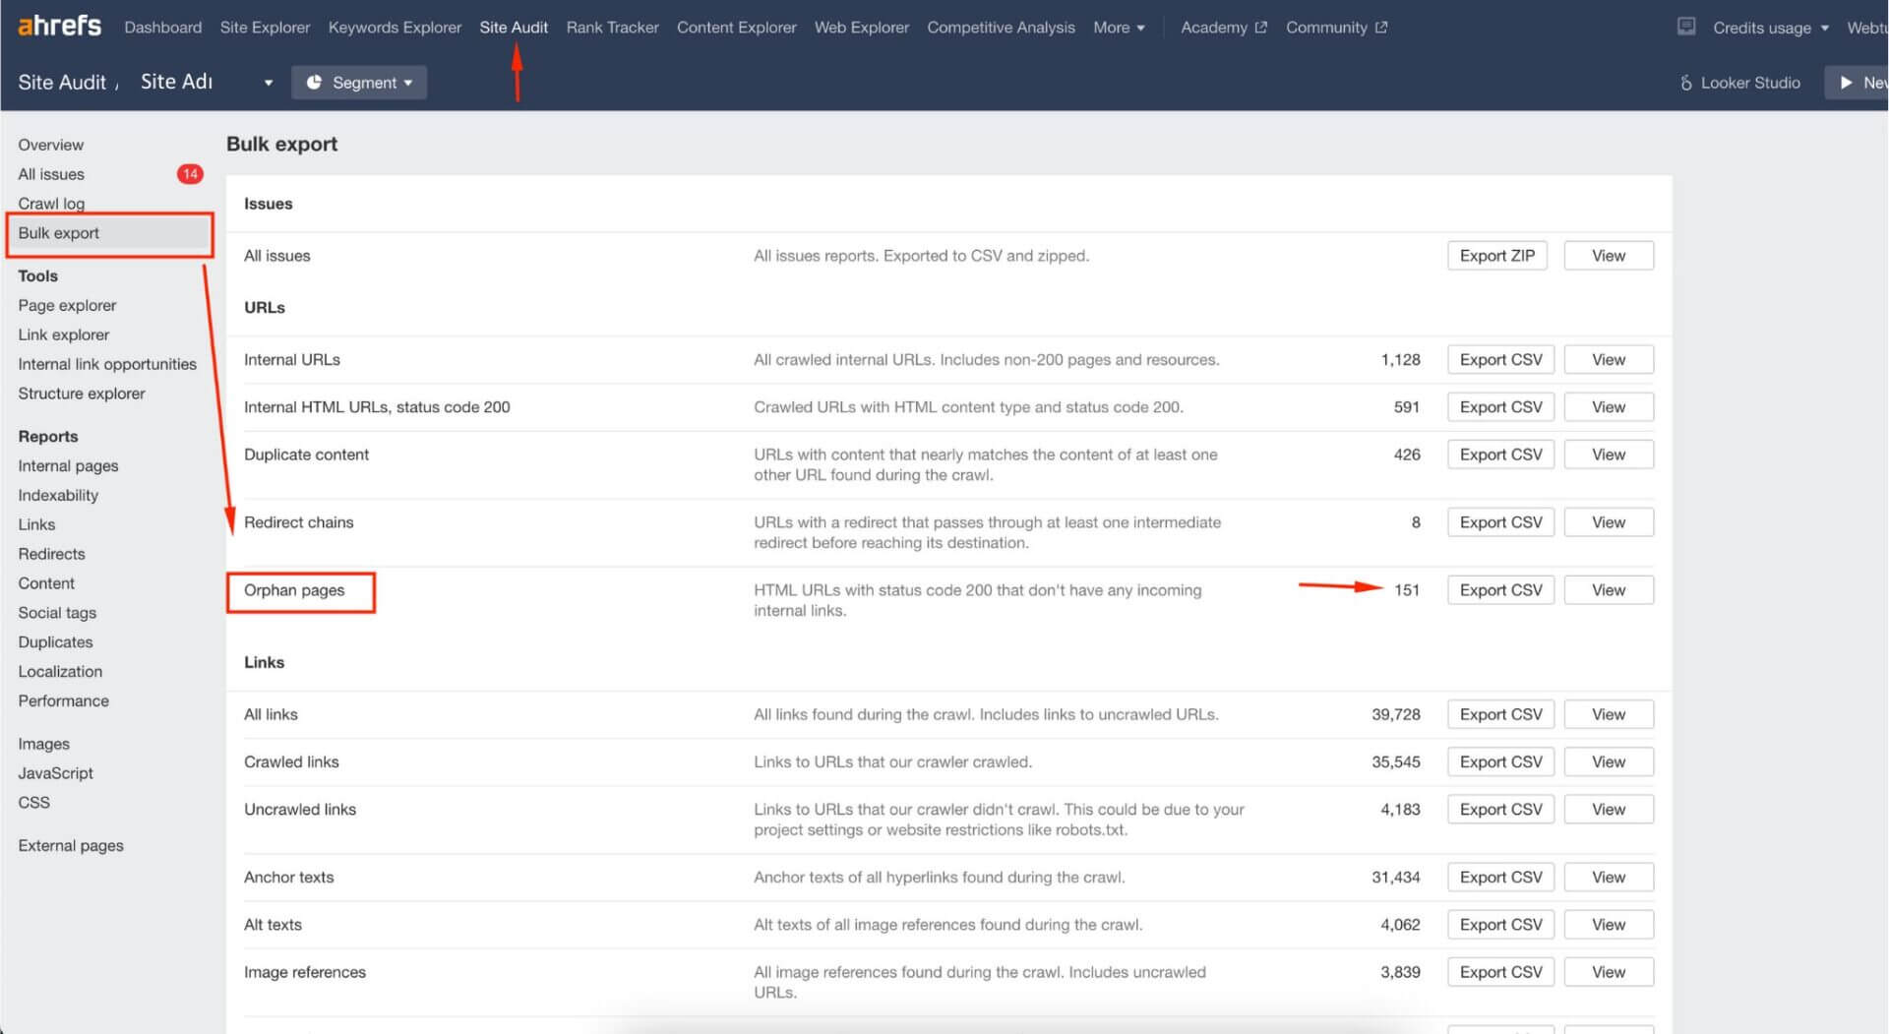Open the project selector arrow beside Site Audit
This screenshot has width=1889, height=1034.
267,83
